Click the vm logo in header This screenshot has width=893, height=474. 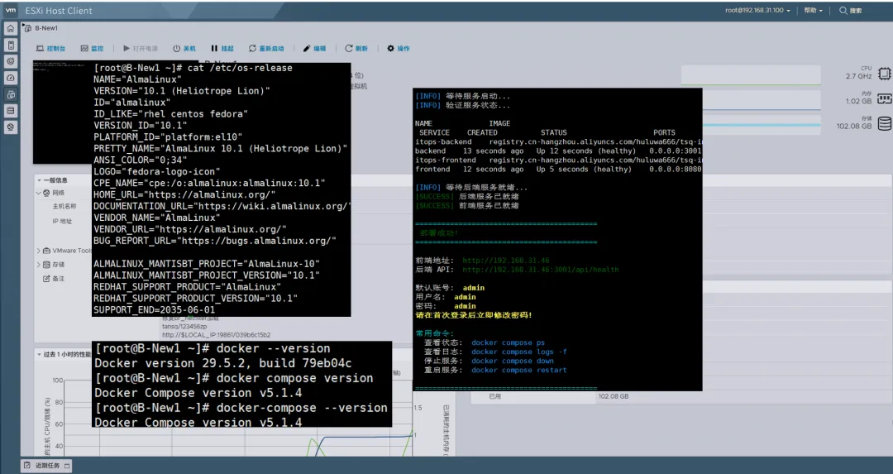tap(10, 10)
